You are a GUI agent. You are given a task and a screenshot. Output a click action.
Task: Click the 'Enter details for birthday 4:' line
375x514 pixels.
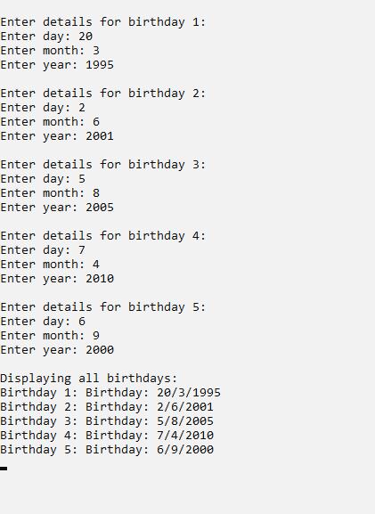click(x=103, y=236)
